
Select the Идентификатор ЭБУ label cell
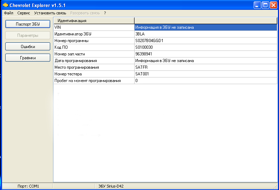tap(94, 34)
